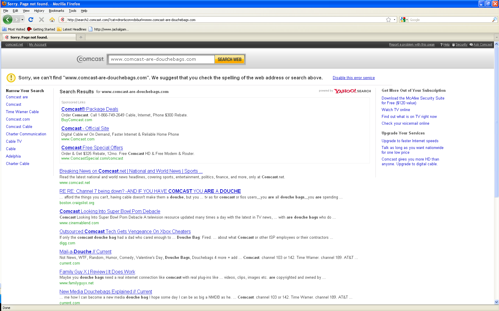Viewport: 499px width, 311px height.
Task: Click the Firefox URL address field
Action: (225, 20)
